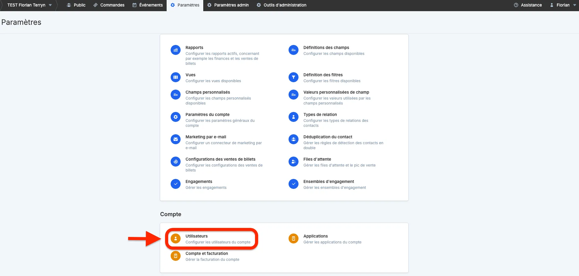579x276 pixels.
Task: Click the Marketing par e-mail envelope icon
Action: [x=176, y=139]
